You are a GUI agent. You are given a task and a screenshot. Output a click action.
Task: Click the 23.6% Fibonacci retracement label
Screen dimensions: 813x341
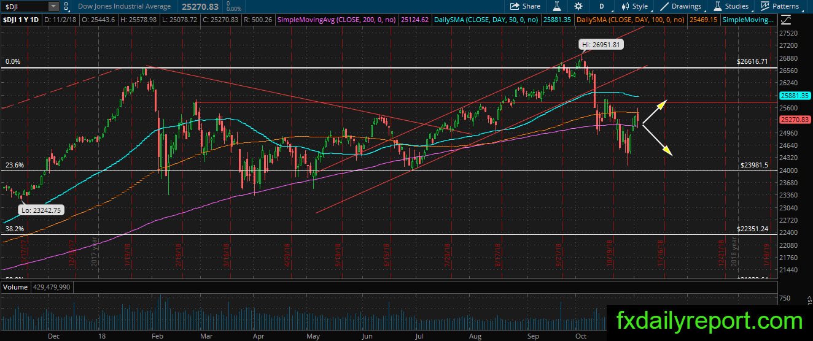tap(15, 165)
